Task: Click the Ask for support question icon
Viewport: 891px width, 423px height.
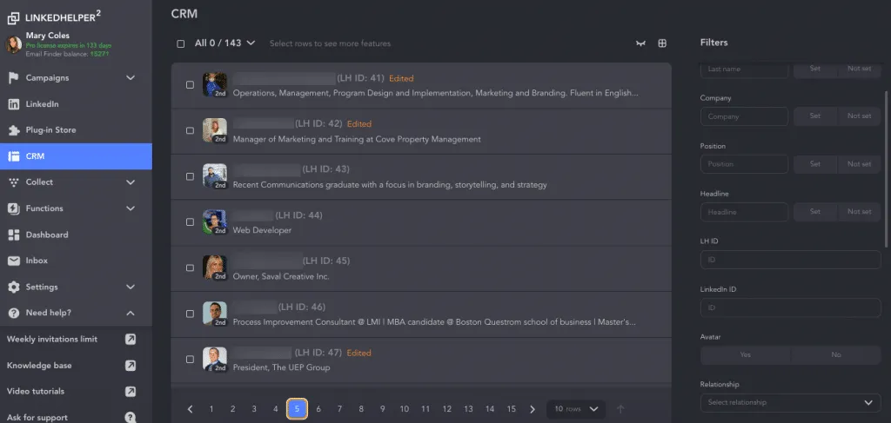Action: [131, 417]
